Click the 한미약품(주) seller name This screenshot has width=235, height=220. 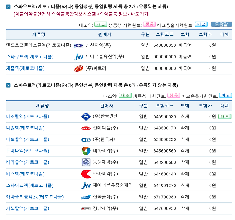click(106, 128)
